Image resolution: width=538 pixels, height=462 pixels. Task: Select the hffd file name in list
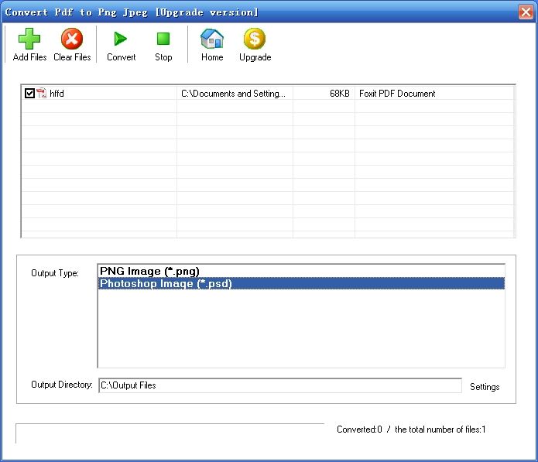point(57,94)
